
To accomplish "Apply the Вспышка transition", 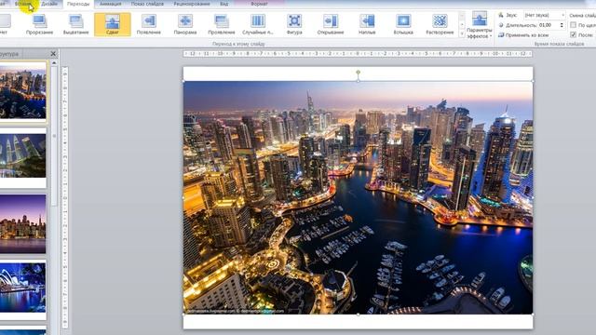I will (403, 25).
